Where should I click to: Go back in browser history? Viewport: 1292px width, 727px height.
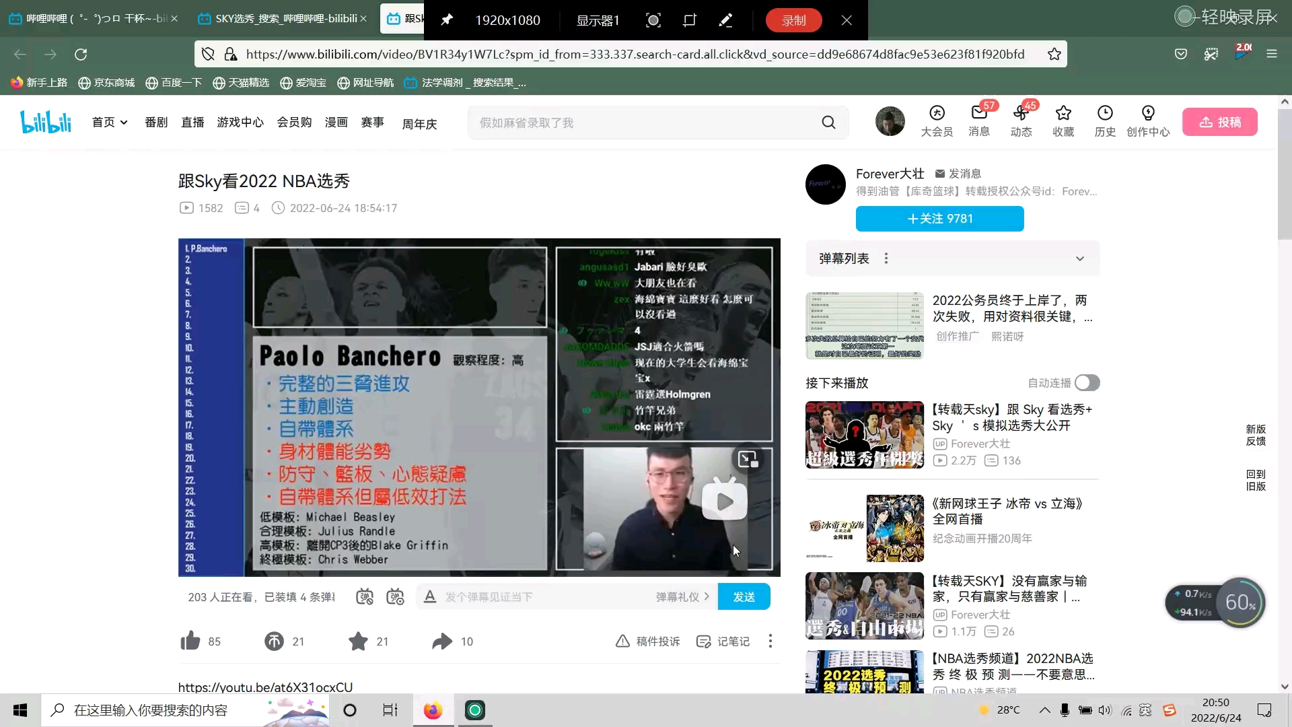[20, 55]
